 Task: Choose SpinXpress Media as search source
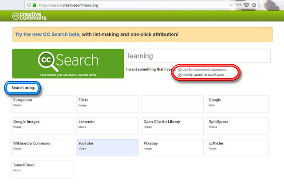point(238,126)
